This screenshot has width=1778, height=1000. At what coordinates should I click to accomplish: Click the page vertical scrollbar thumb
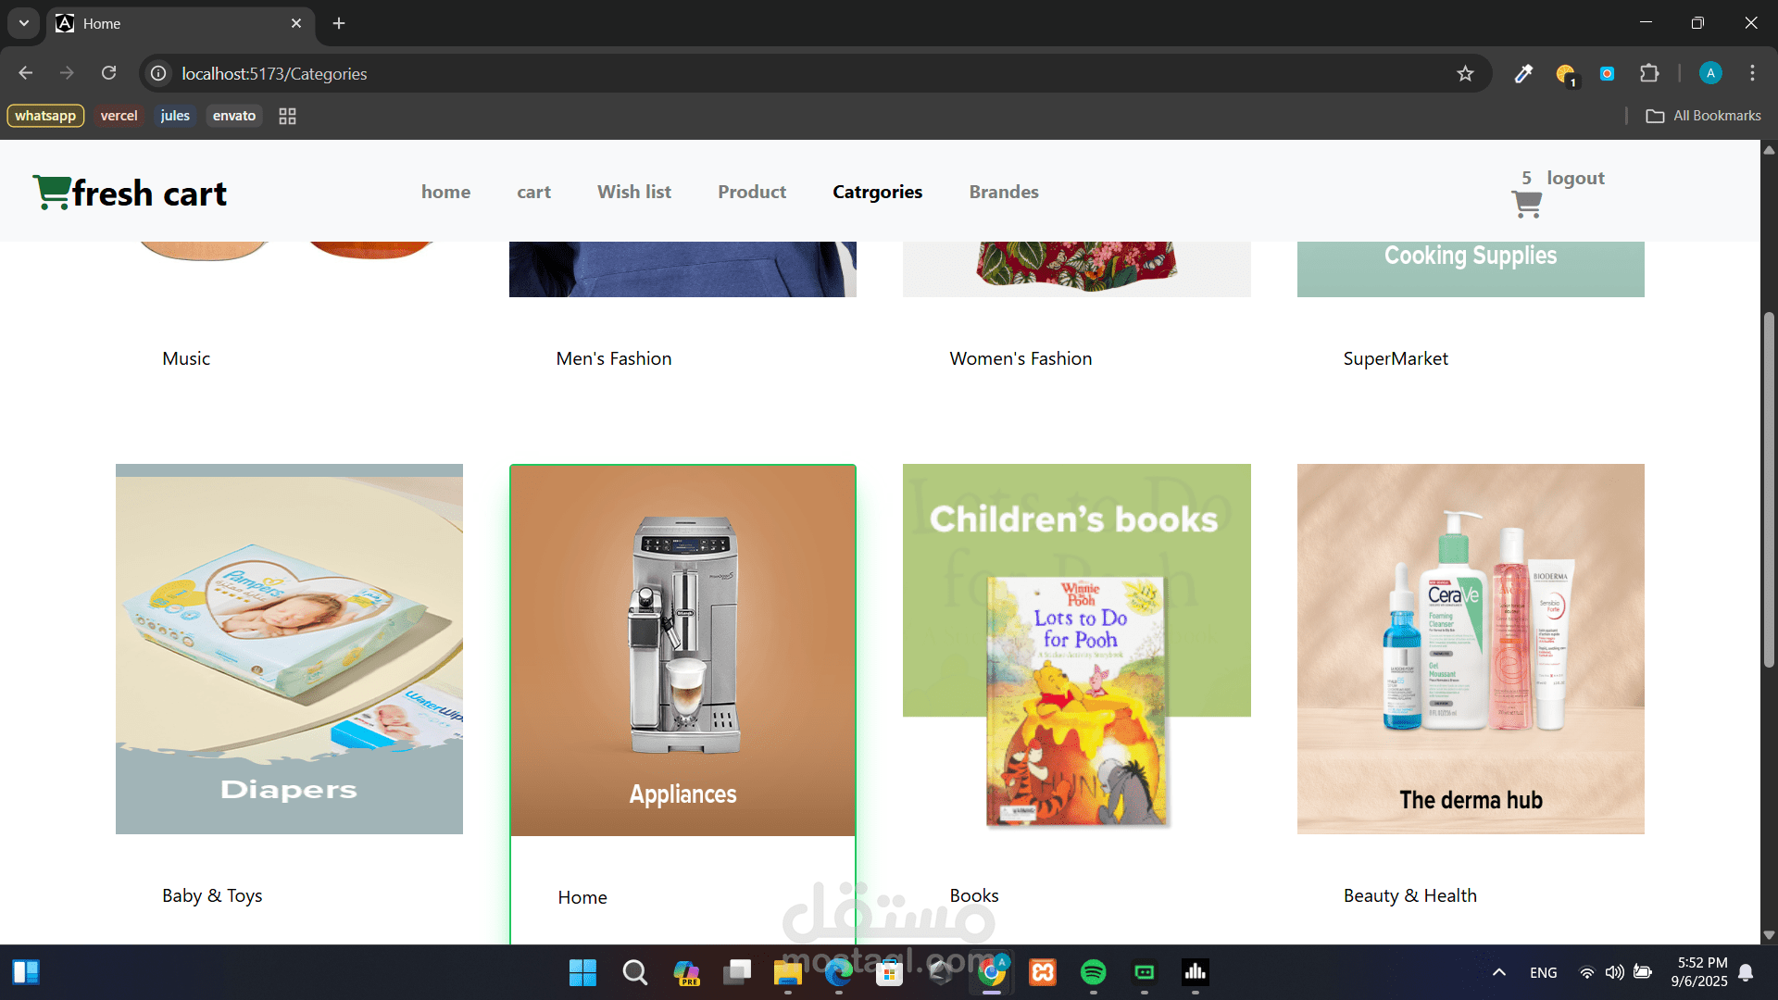[1769, 489]
